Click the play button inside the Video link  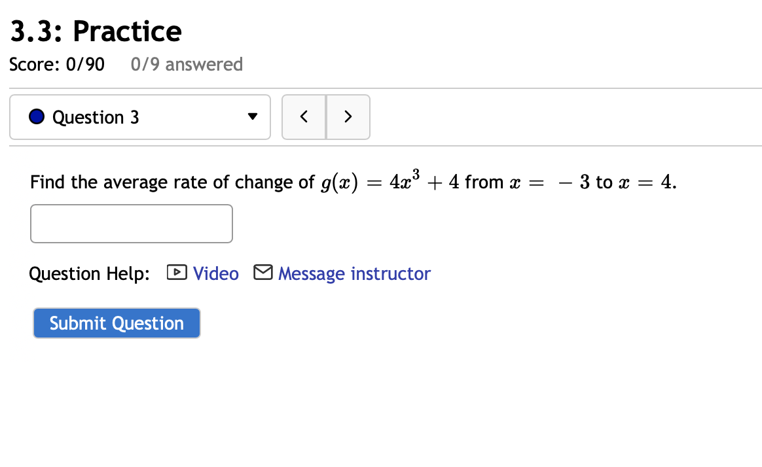coord(177,273)
